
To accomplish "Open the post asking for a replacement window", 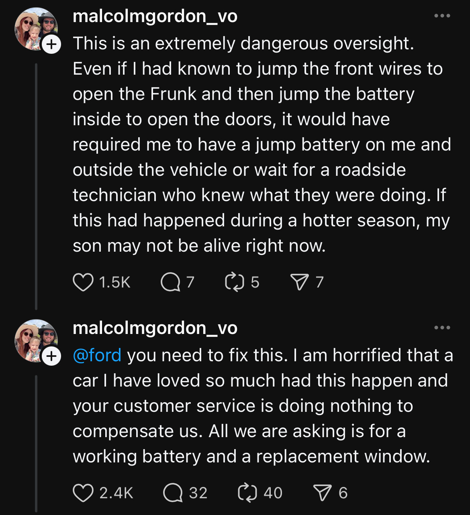I will point(263,406).
